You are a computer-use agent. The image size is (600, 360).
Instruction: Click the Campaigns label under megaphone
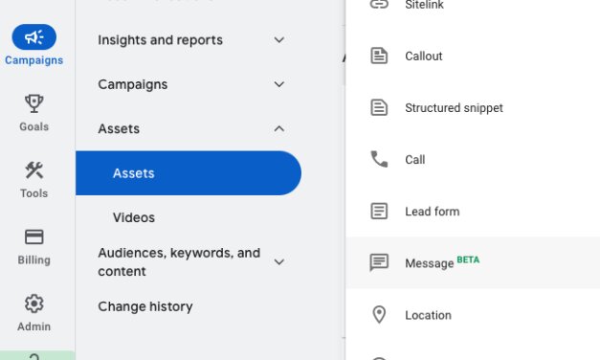pyautogui.click(x=34, y=60)
